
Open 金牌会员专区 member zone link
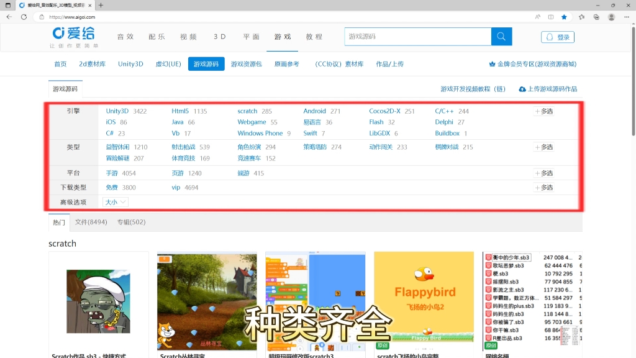coord(533,64)
